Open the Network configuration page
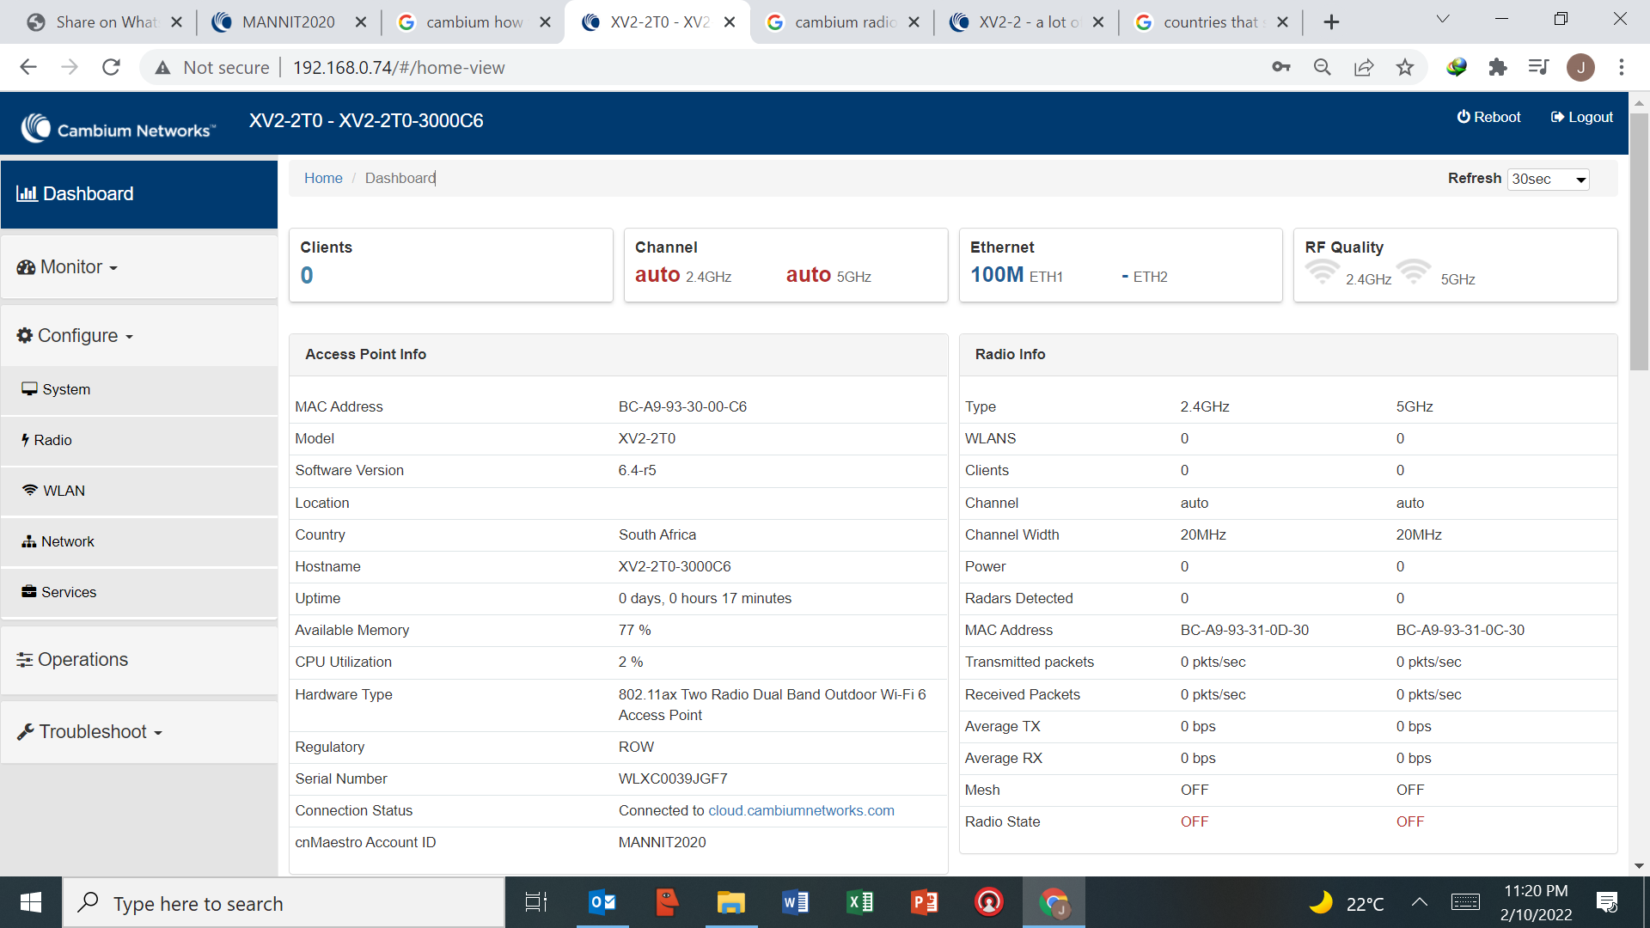 (67, 541)
